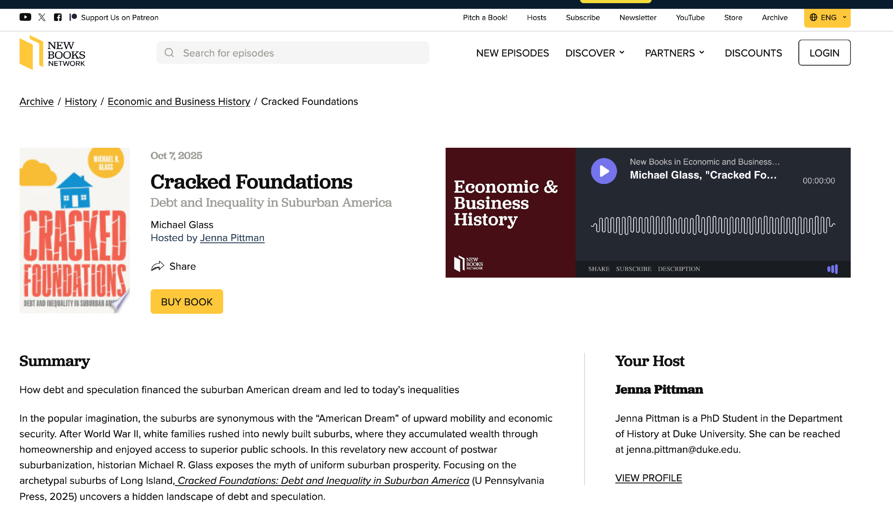
Task: Open Jenna Pittman host link
Action: [232, 238]
